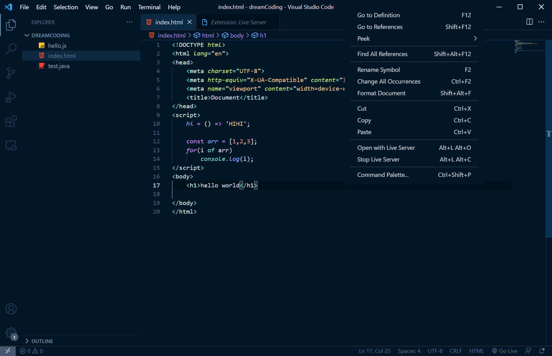Click the body breadcrumb symbol
The height and width of the screenshot is (356, 552).
coord(233,35)
